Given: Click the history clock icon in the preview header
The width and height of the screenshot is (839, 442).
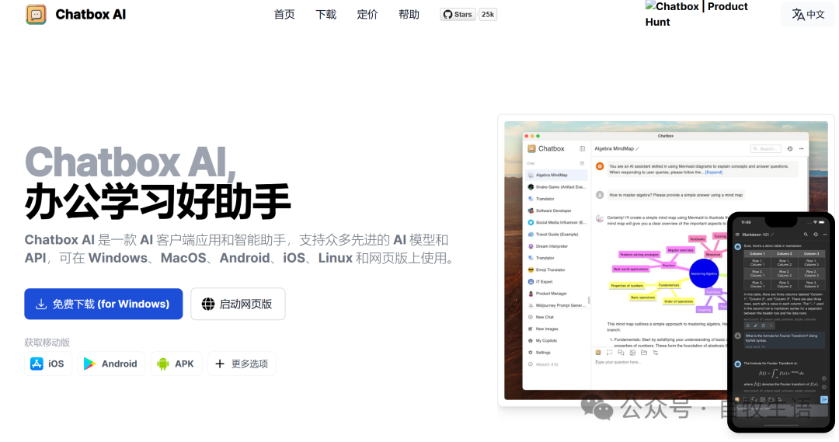Looking at the screenshot, I should (x=790, y=149).
